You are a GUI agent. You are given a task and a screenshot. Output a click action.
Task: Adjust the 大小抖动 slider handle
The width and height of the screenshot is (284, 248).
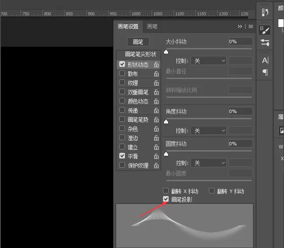point(166,52)
